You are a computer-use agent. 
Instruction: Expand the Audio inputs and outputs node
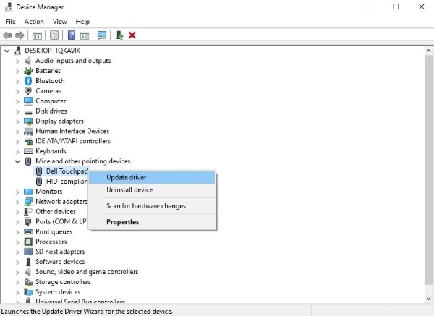click(x=17, y=61)
